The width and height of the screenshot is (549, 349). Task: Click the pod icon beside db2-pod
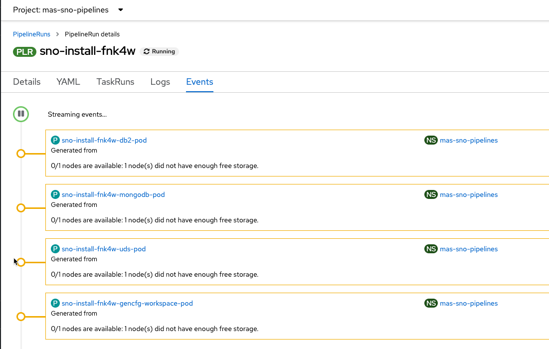click(55, 141)
